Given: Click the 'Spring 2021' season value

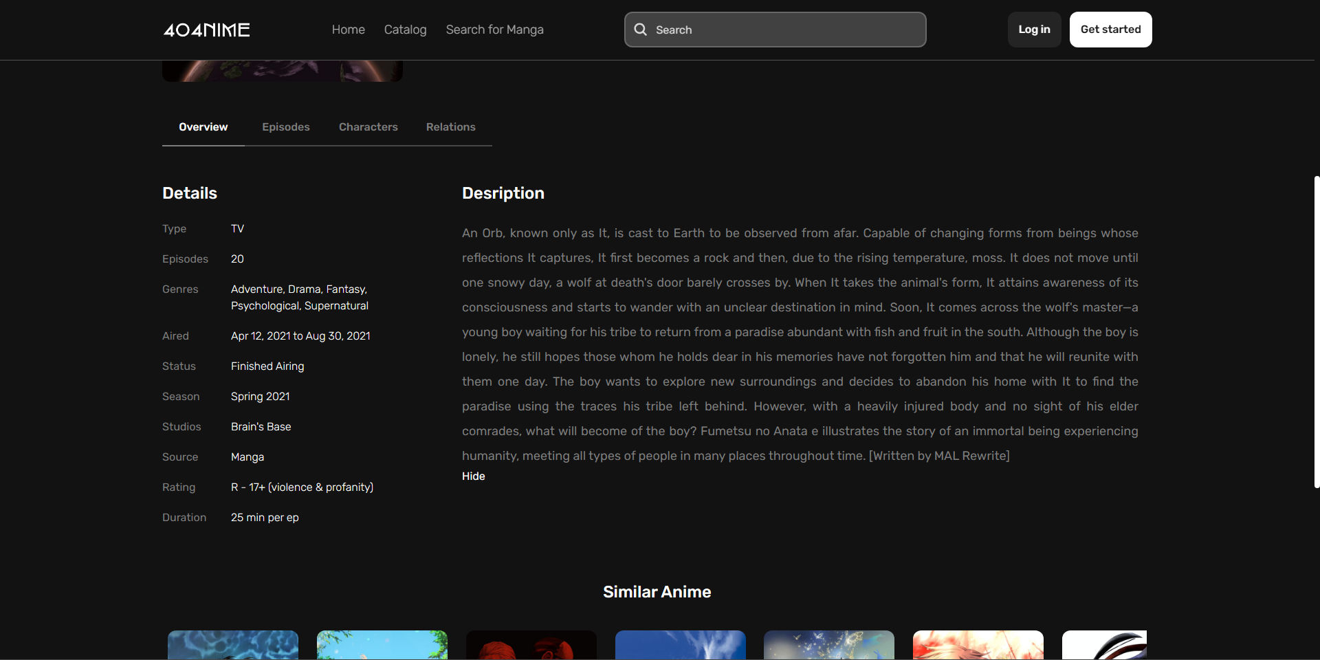Looking at the screenshot, I should (261, 397).
